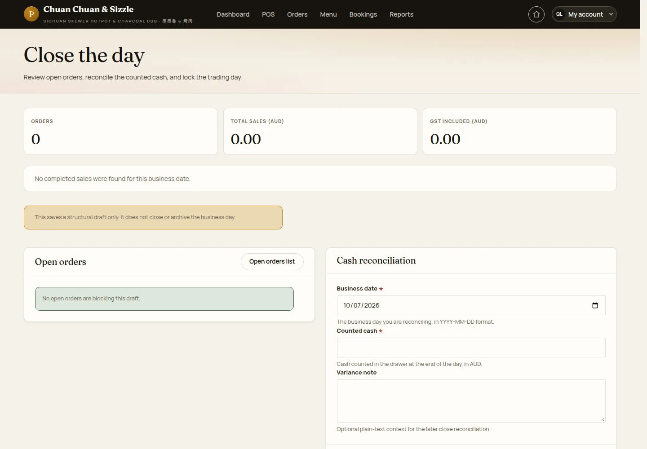Image resolution: width=647 pixels, height=449 pixels.
Task: Click the QL account avatar
Action: 559,14
